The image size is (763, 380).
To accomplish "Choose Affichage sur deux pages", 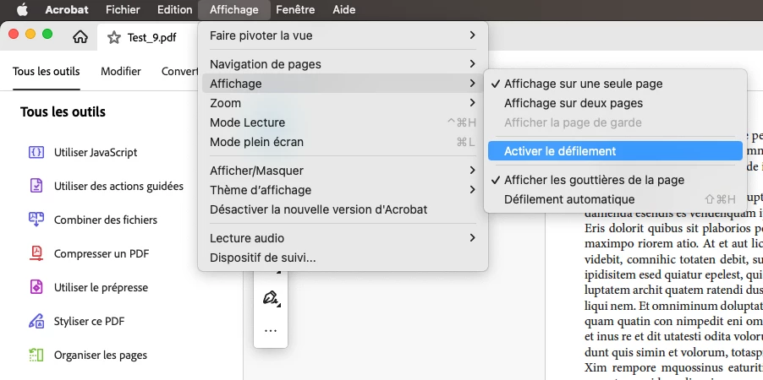I will [615, 103].
